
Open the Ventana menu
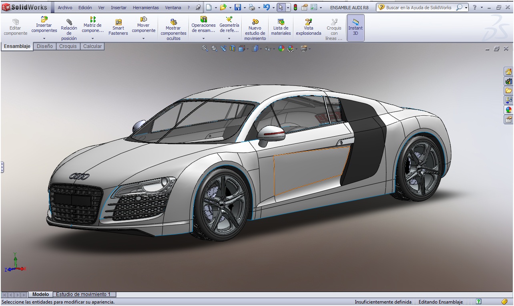pyautogui.click(x=173, y=8)
